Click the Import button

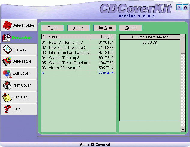click(x=79, y=28)
